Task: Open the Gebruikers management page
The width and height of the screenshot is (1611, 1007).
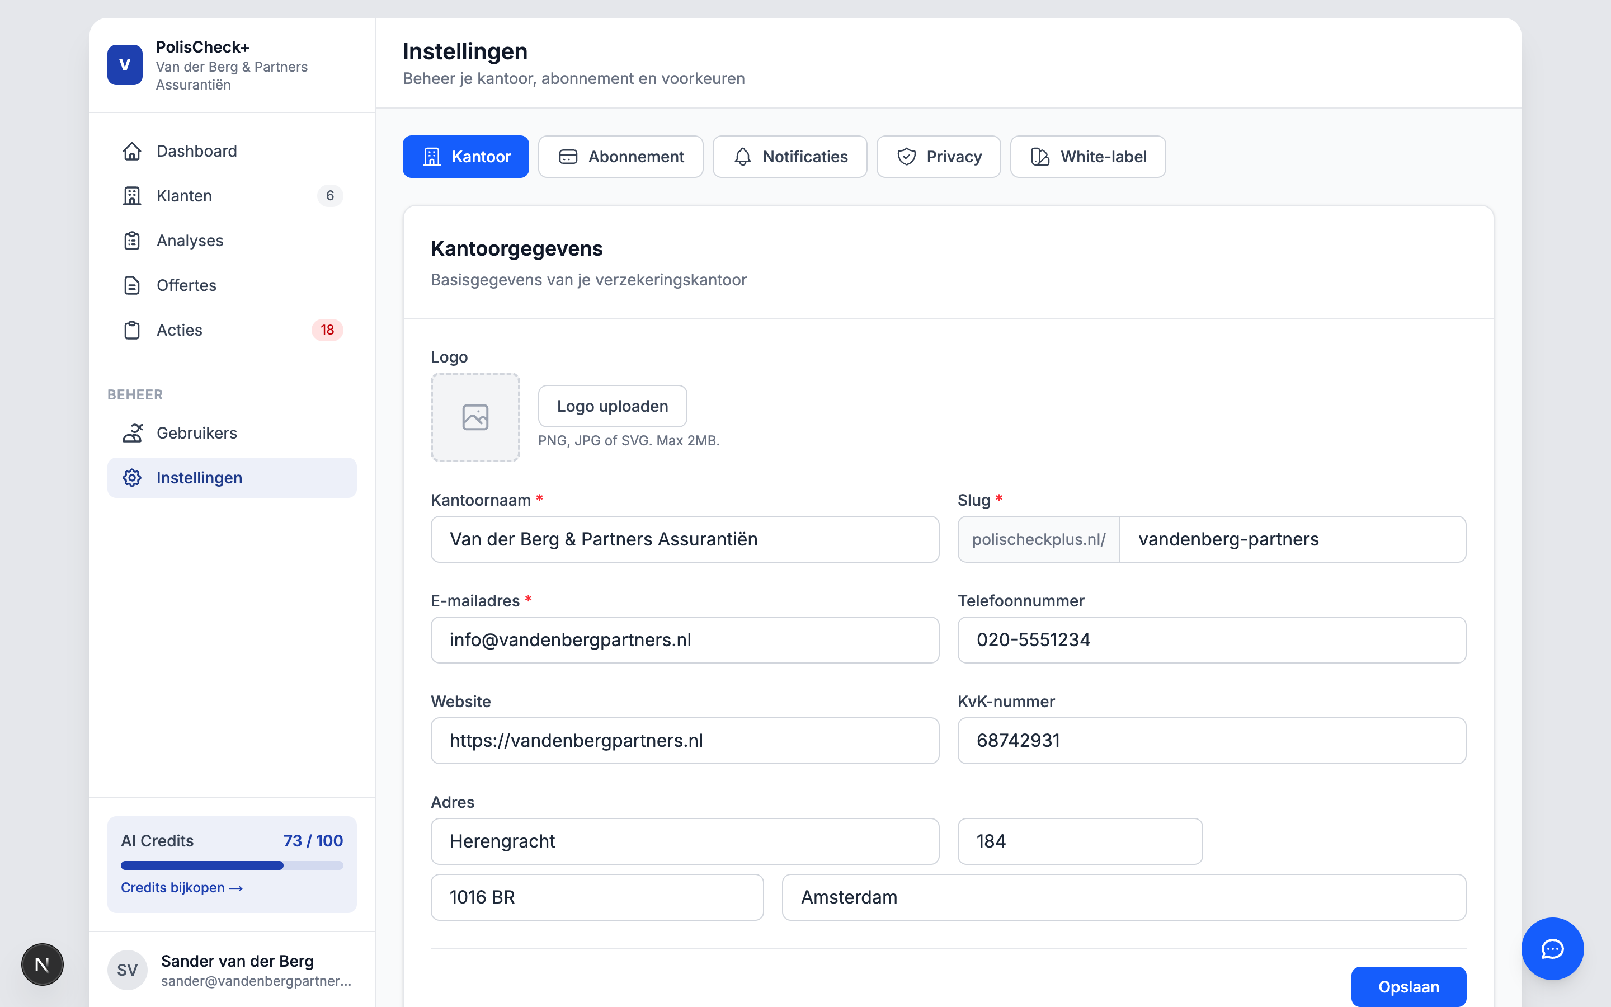Action: [x=196, y=433]
